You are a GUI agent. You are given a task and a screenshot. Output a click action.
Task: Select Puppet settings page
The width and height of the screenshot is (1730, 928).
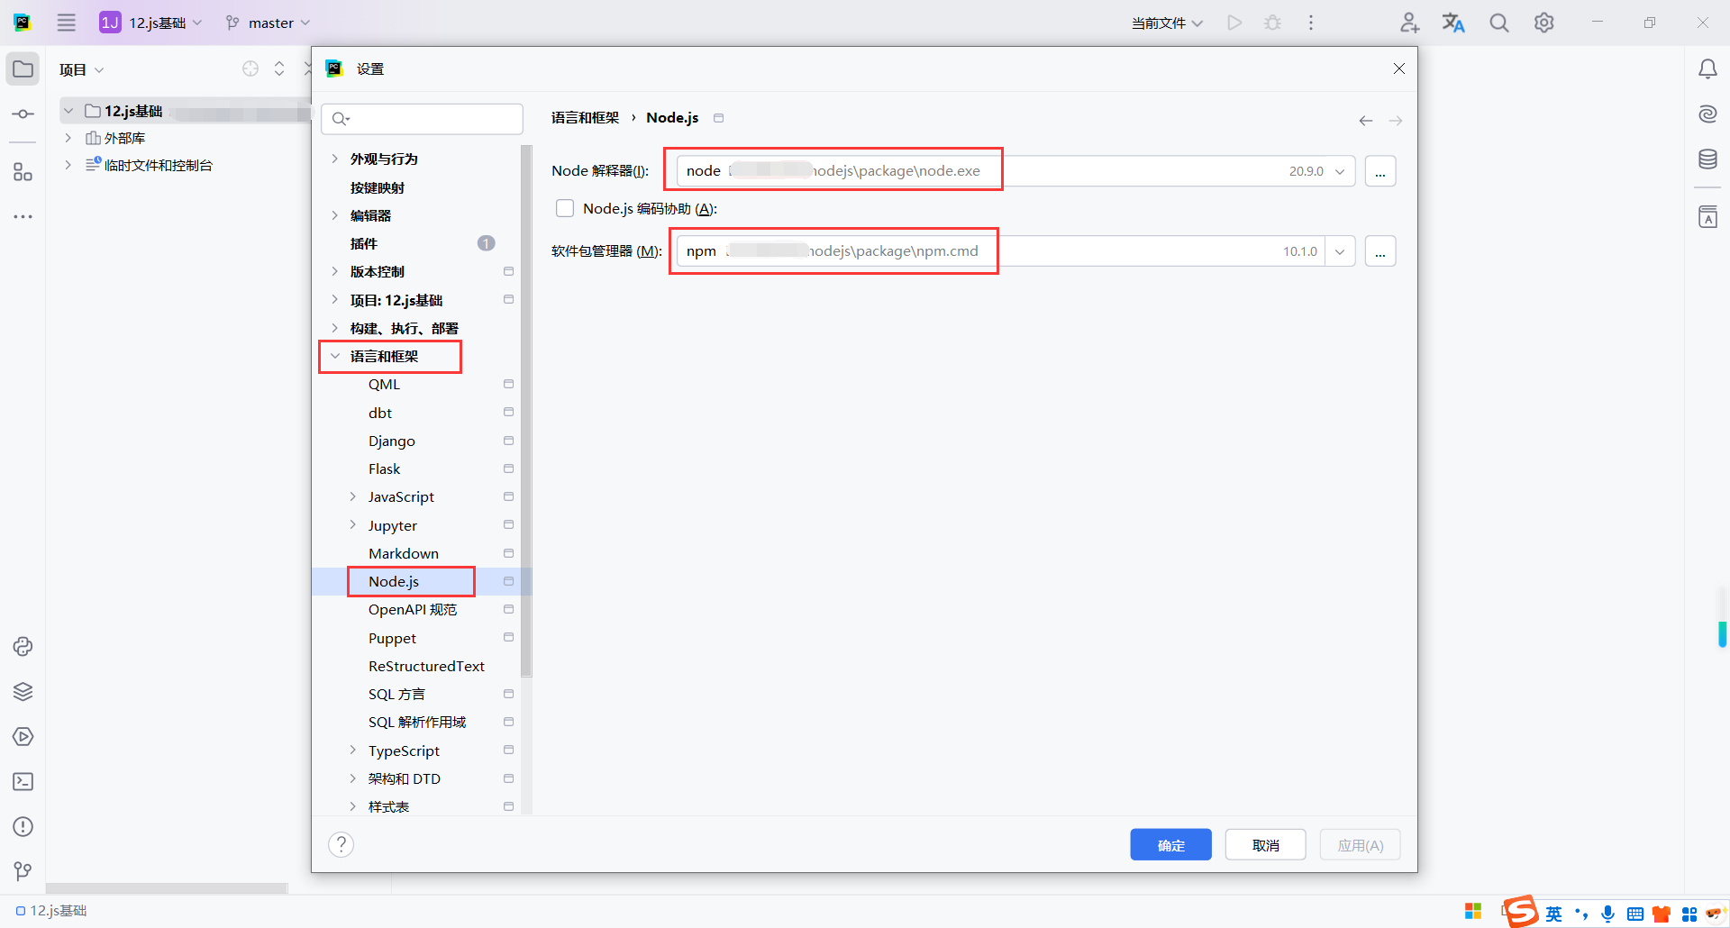pyautogui.click(x=392, y=638)
